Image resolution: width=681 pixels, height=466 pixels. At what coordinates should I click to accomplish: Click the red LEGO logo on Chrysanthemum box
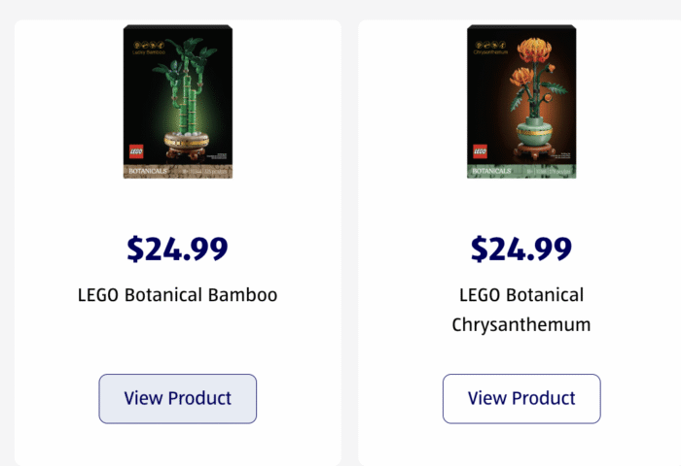tap(480, 151)
